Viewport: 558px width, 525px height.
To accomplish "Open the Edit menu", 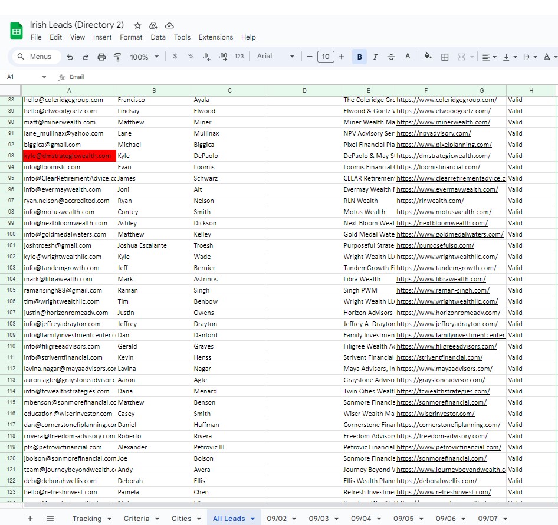I will coord(55,37).
